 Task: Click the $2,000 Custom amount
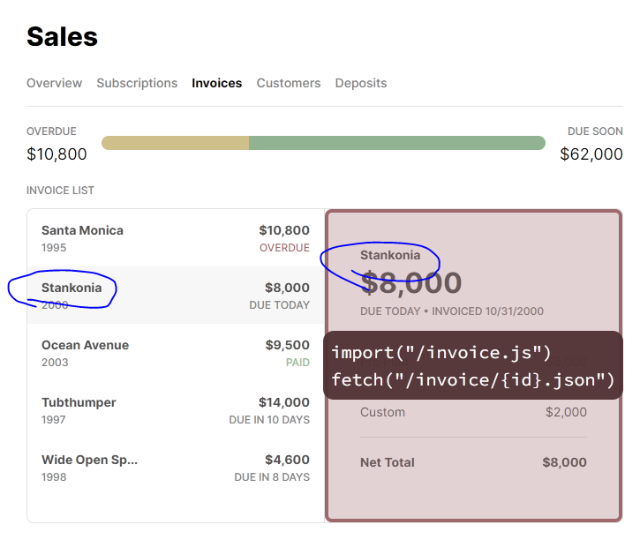pyautogui.click(x=566, y=412)
